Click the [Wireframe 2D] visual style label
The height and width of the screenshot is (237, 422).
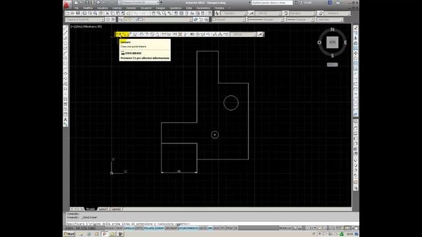[92, 26]
